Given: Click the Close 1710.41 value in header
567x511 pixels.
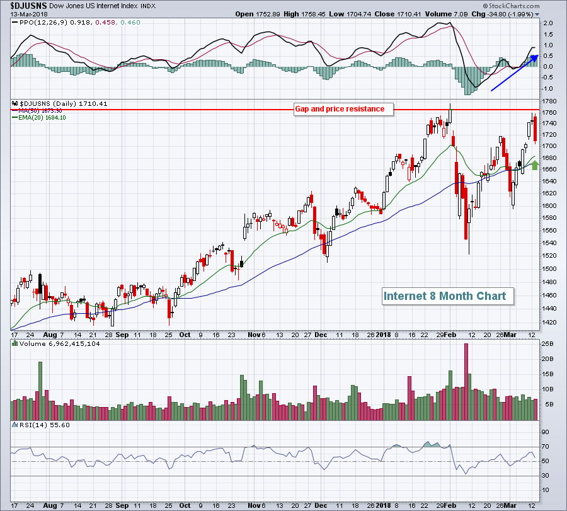Looking at the screenshot, I should point(398,14).
